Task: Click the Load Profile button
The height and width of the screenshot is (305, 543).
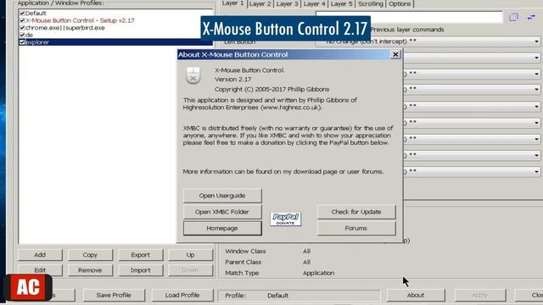Action: pyautogui.click(x=182, y=295)
